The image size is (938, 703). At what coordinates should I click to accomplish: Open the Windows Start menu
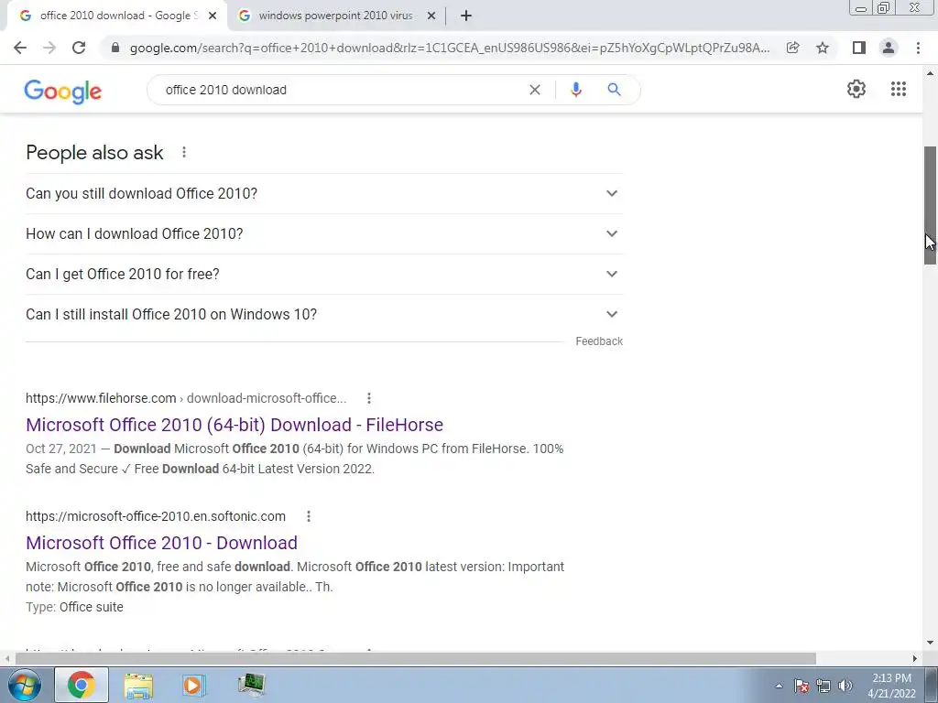[24, 685]
